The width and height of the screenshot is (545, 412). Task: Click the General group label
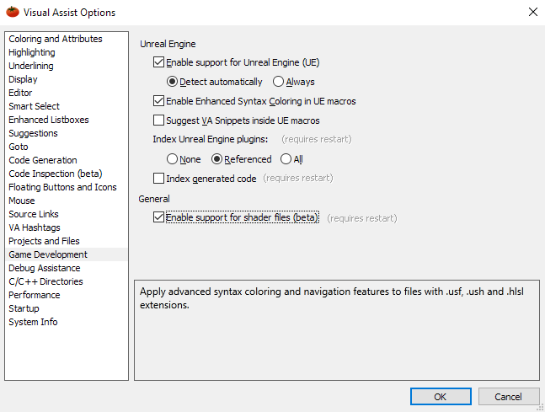pos(154,199)
